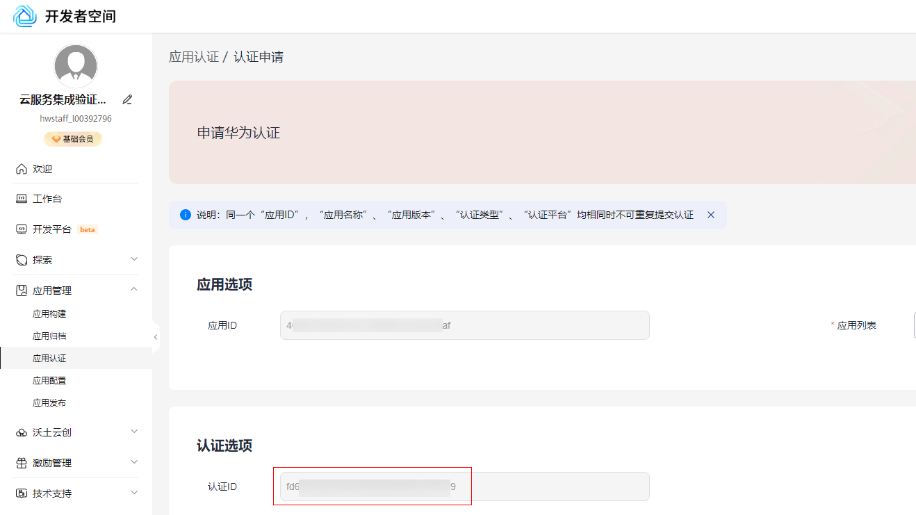Click the pencil edit icon beside username

coord(127,99)
